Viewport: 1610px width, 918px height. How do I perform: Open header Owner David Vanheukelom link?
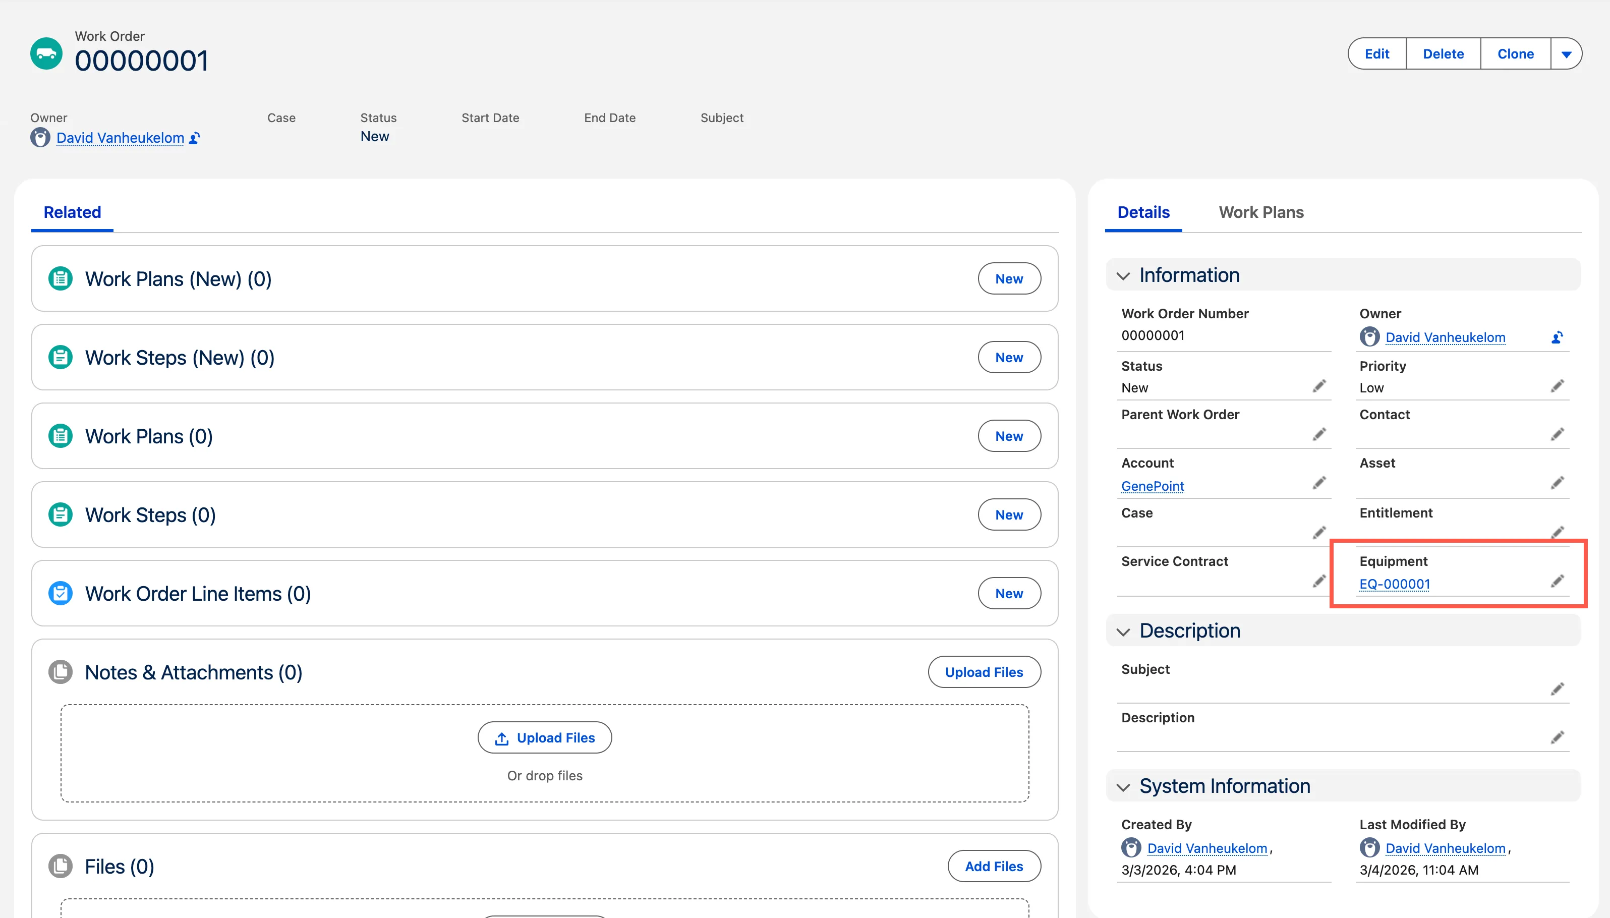click(120, 138)
